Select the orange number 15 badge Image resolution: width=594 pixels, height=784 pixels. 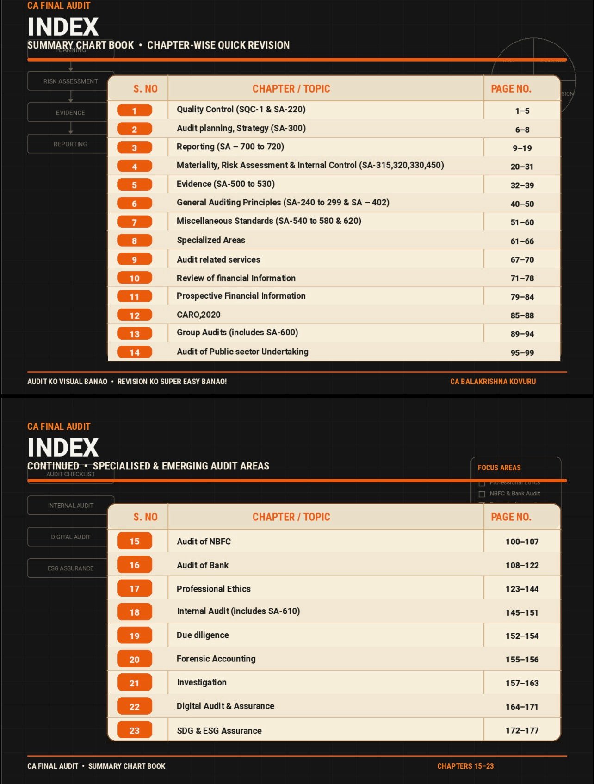135,541
